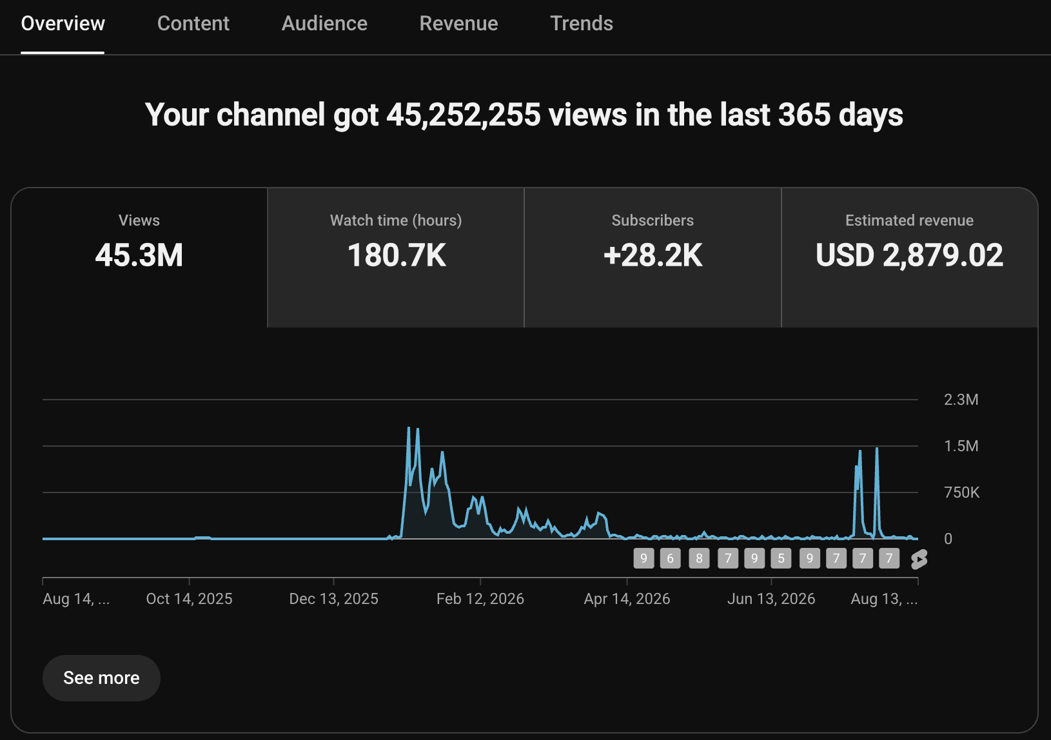Click the 9 marker between 7 and 5
Viewport: 1051px width, 740px height.
(x=754, y=558)
